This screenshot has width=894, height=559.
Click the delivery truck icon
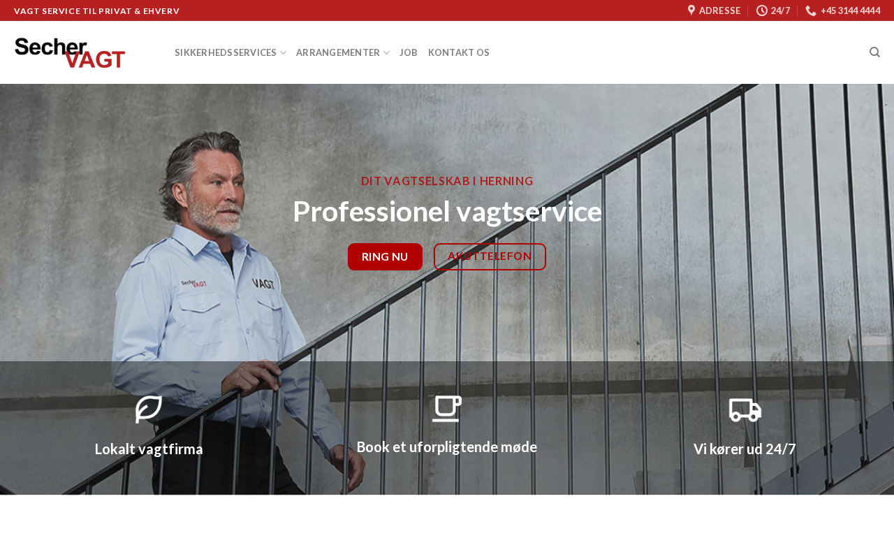point(745,409)
